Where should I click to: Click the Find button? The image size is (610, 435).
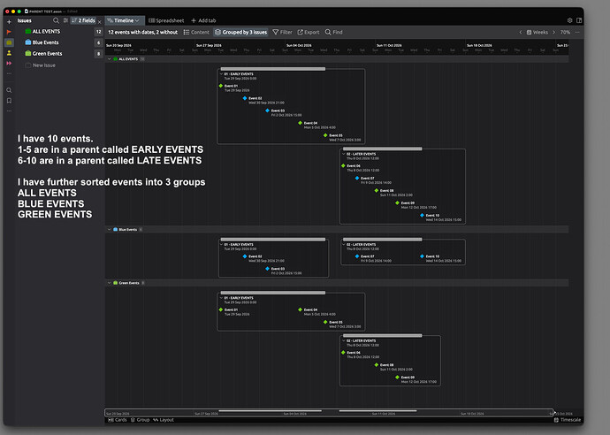pos(334,33)
